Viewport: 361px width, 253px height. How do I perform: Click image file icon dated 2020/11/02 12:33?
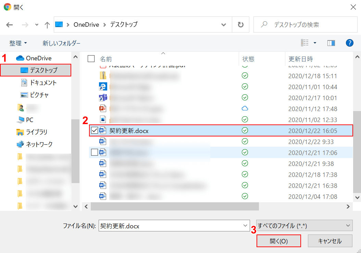click(x=103, y=119)
